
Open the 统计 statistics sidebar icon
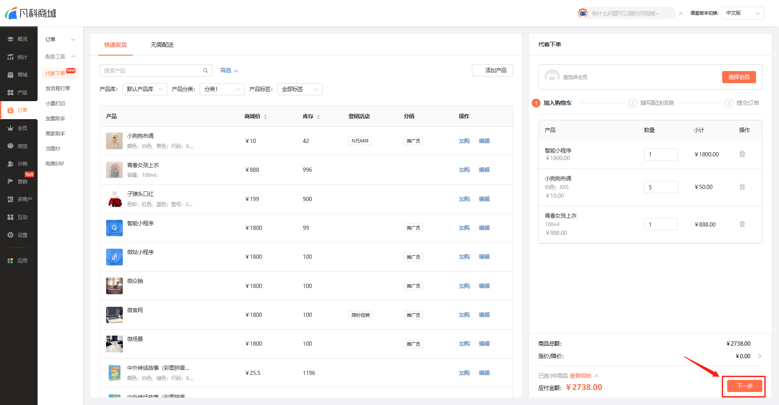10,57
